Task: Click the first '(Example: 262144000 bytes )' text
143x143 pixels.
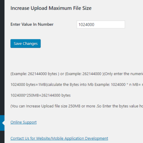Action: coord(35,74)
